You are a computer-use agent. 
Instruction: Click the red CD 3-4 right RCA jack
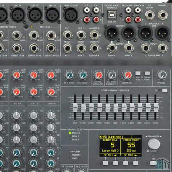tap(96, 20)
